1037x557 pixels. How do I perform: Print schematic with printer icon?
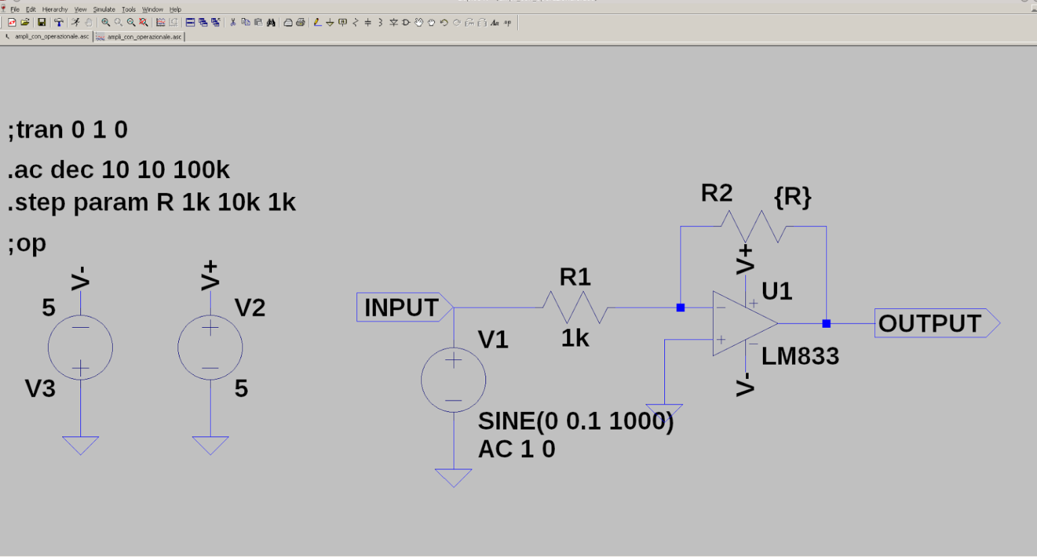point(300,22)
